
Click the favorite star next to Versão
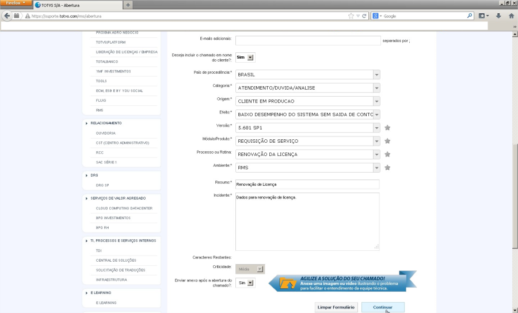coord(387,128)
